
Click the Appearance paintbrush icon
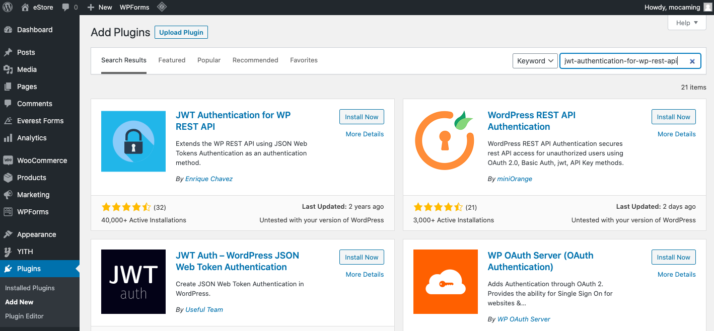coord(8,234)
